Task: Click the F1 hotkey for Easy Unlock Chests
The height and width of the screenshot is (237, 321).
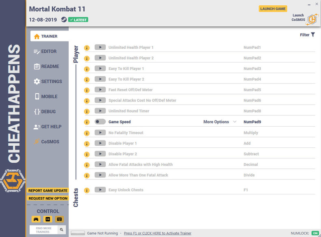Action: pos(246,190)
